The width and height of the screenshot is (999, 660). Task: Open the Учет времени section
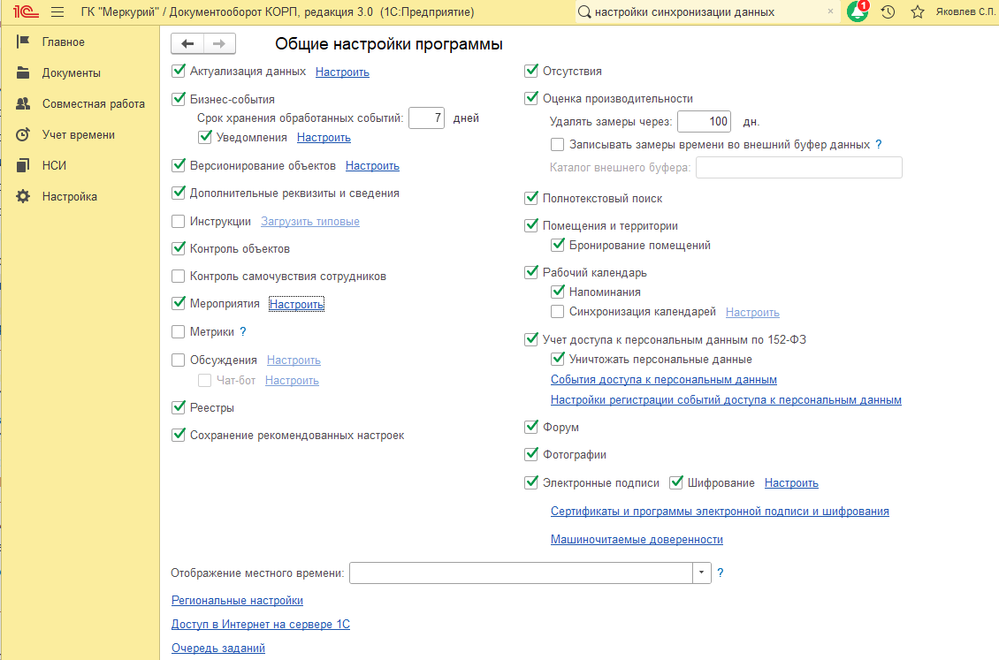[79, 135]
